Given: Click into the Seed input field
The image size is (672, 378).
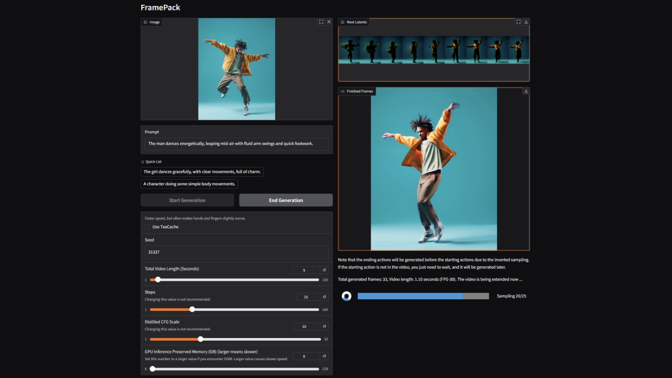Looking at the screenshot, I should pyautogui.click(x=236, y=252).
